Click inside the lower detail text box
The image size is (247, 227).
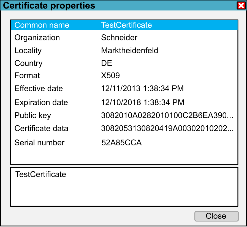pyautogui.click(x=124, y=187)
